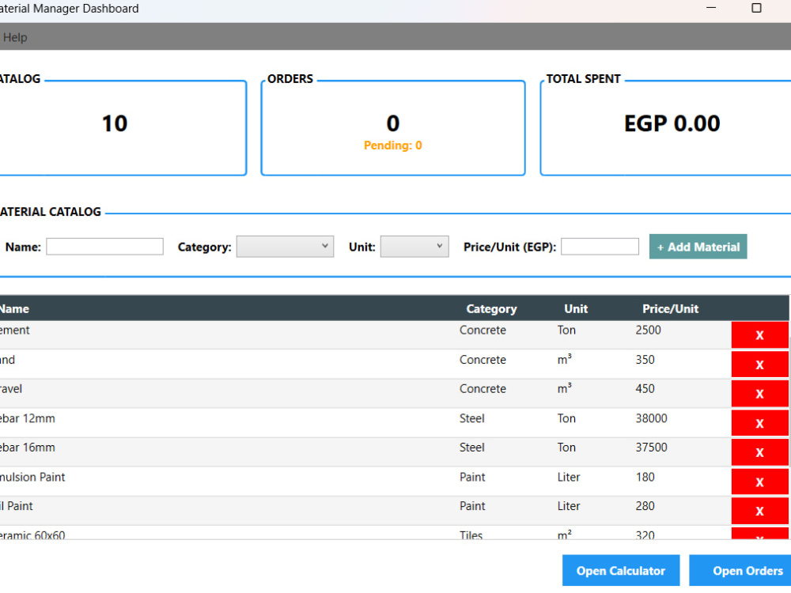Click the 37500 price cell
Image resolution: width=791 pixels, height=593 pixels.
click(x=651, y=448)
